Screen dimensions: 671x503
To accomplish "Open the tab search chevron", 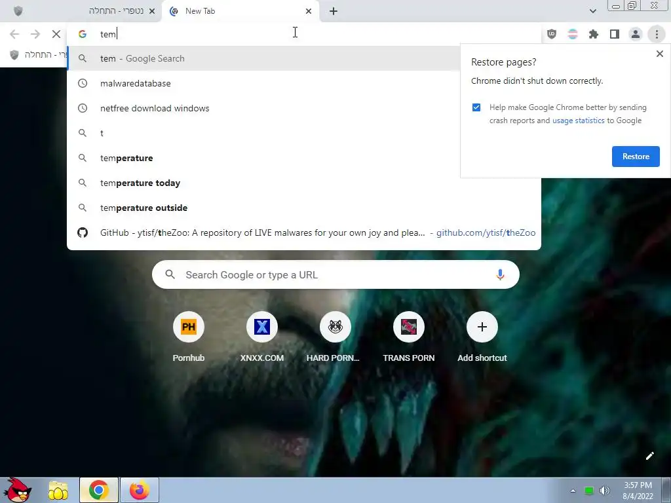I will click(592, 11).
